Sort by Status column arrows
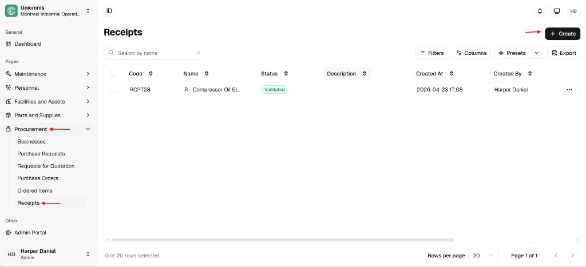This screenshot has width=586, height=267. coord(286,74)
